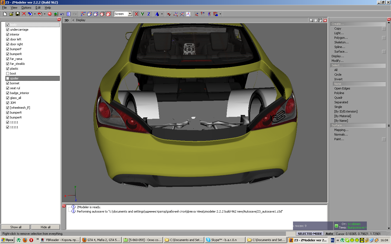Enable the boot object checkbox

(8, 73)
